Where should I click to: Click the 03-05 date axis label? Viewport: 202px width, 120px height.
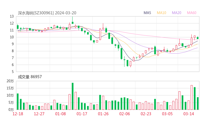(x=167, y=114)
